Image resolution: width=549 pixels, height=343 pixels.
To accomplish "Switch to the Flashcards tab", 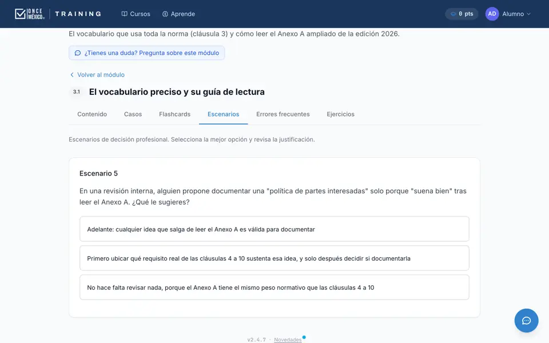I will pos(175,114).
